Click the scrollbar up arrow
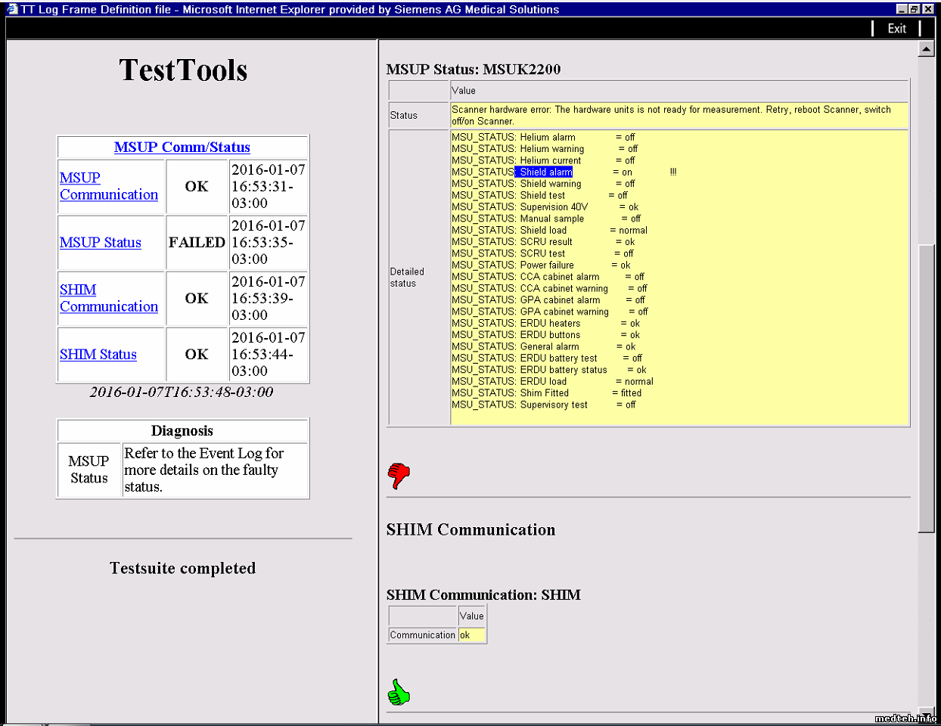This screenshot has width=941, height=726. (x=926, y=49)
